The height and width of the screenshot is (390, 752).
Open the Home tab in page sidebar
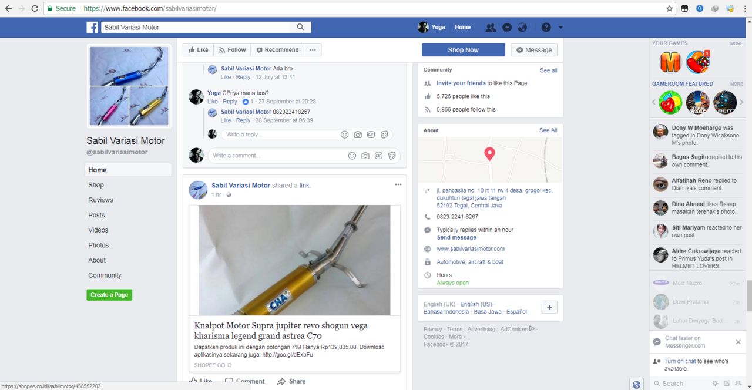pyautogui.click(x=128, y=170)
